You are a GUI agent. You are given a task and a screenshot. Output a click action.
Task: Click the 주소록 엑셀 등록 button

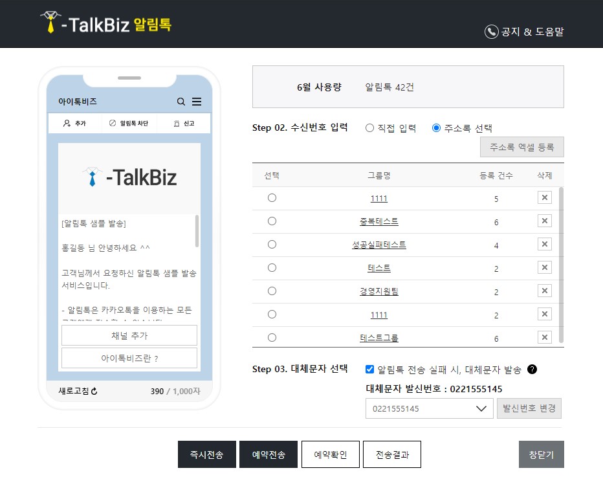tap(521, 147)
